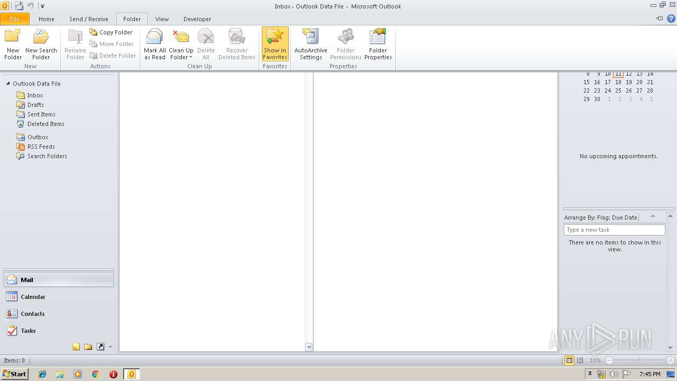Select date 25 in the mini calendar
Screen dimensions: 677x381
tap(618, 90)
